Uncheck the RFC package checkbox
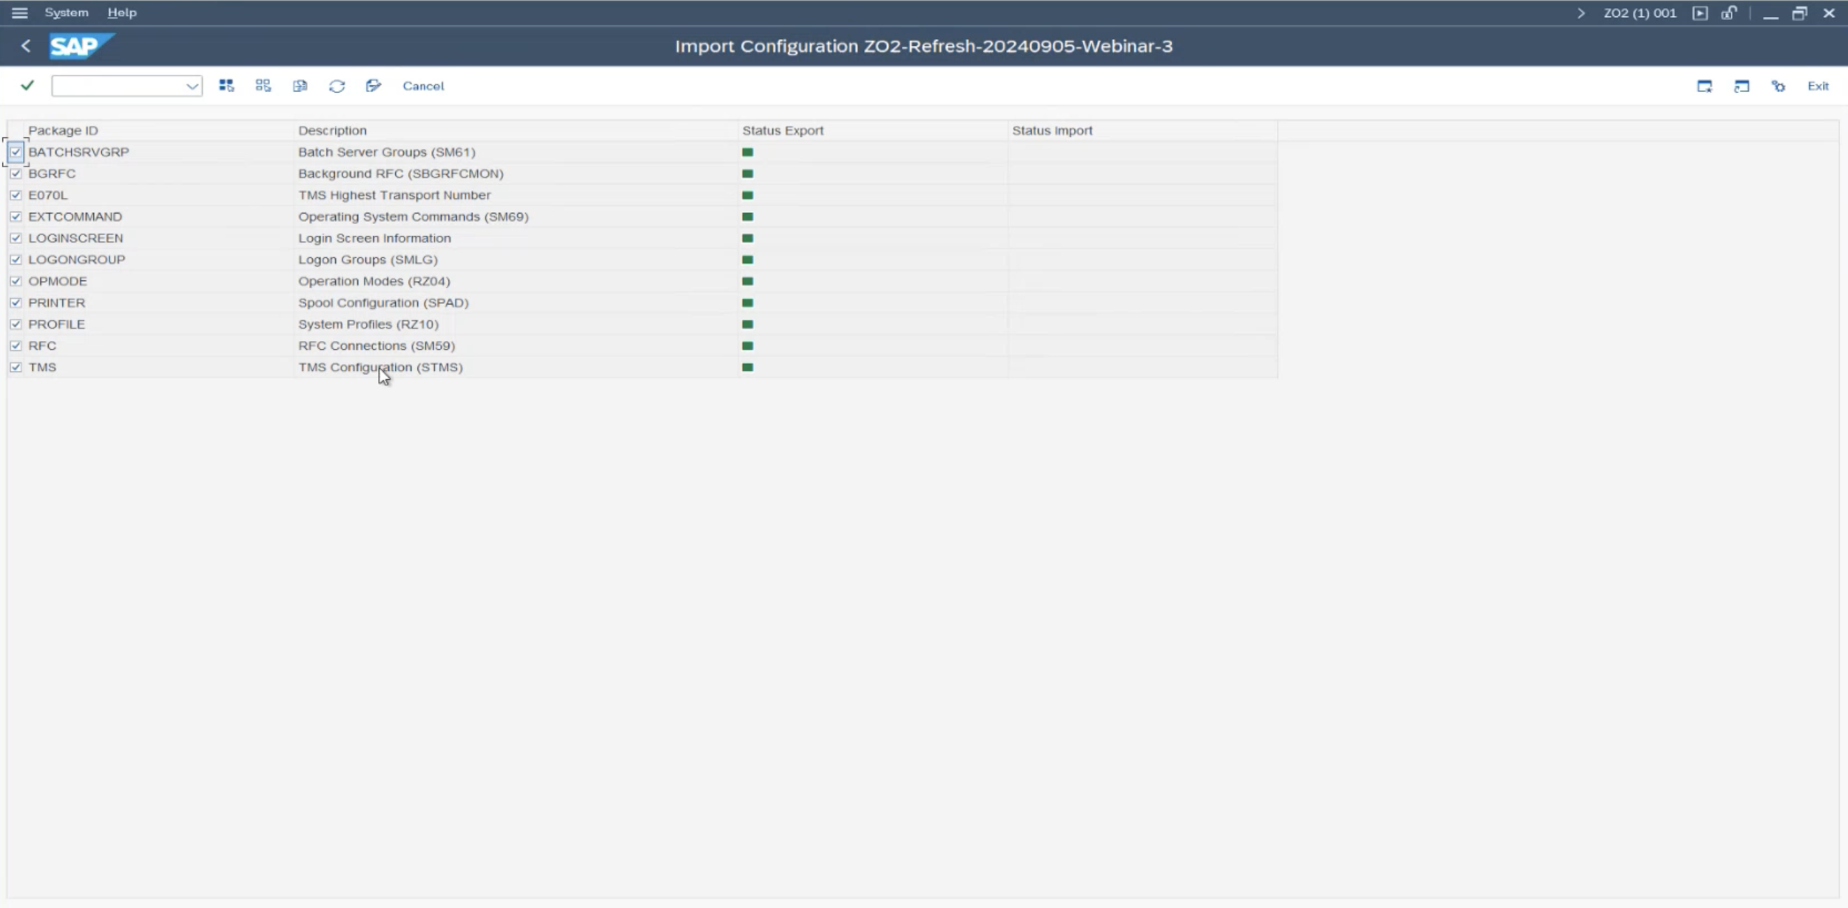The height and width of the screenshot is (908, 1848). (16, 345)
